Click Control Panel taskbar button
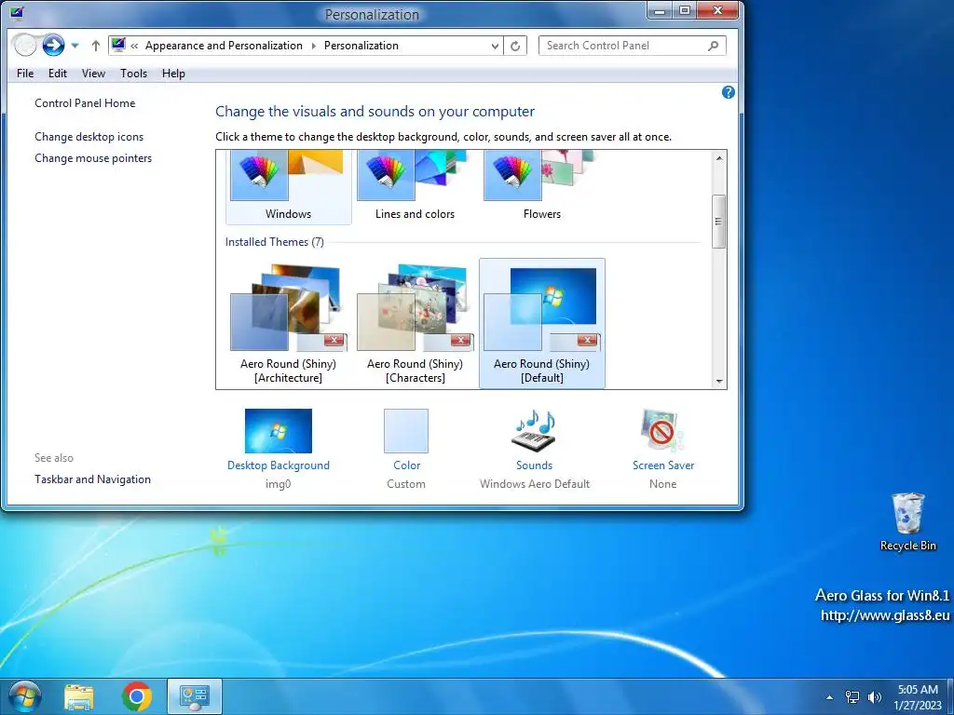The height and width of the screenshot is (715, 954). coord(195,696)
